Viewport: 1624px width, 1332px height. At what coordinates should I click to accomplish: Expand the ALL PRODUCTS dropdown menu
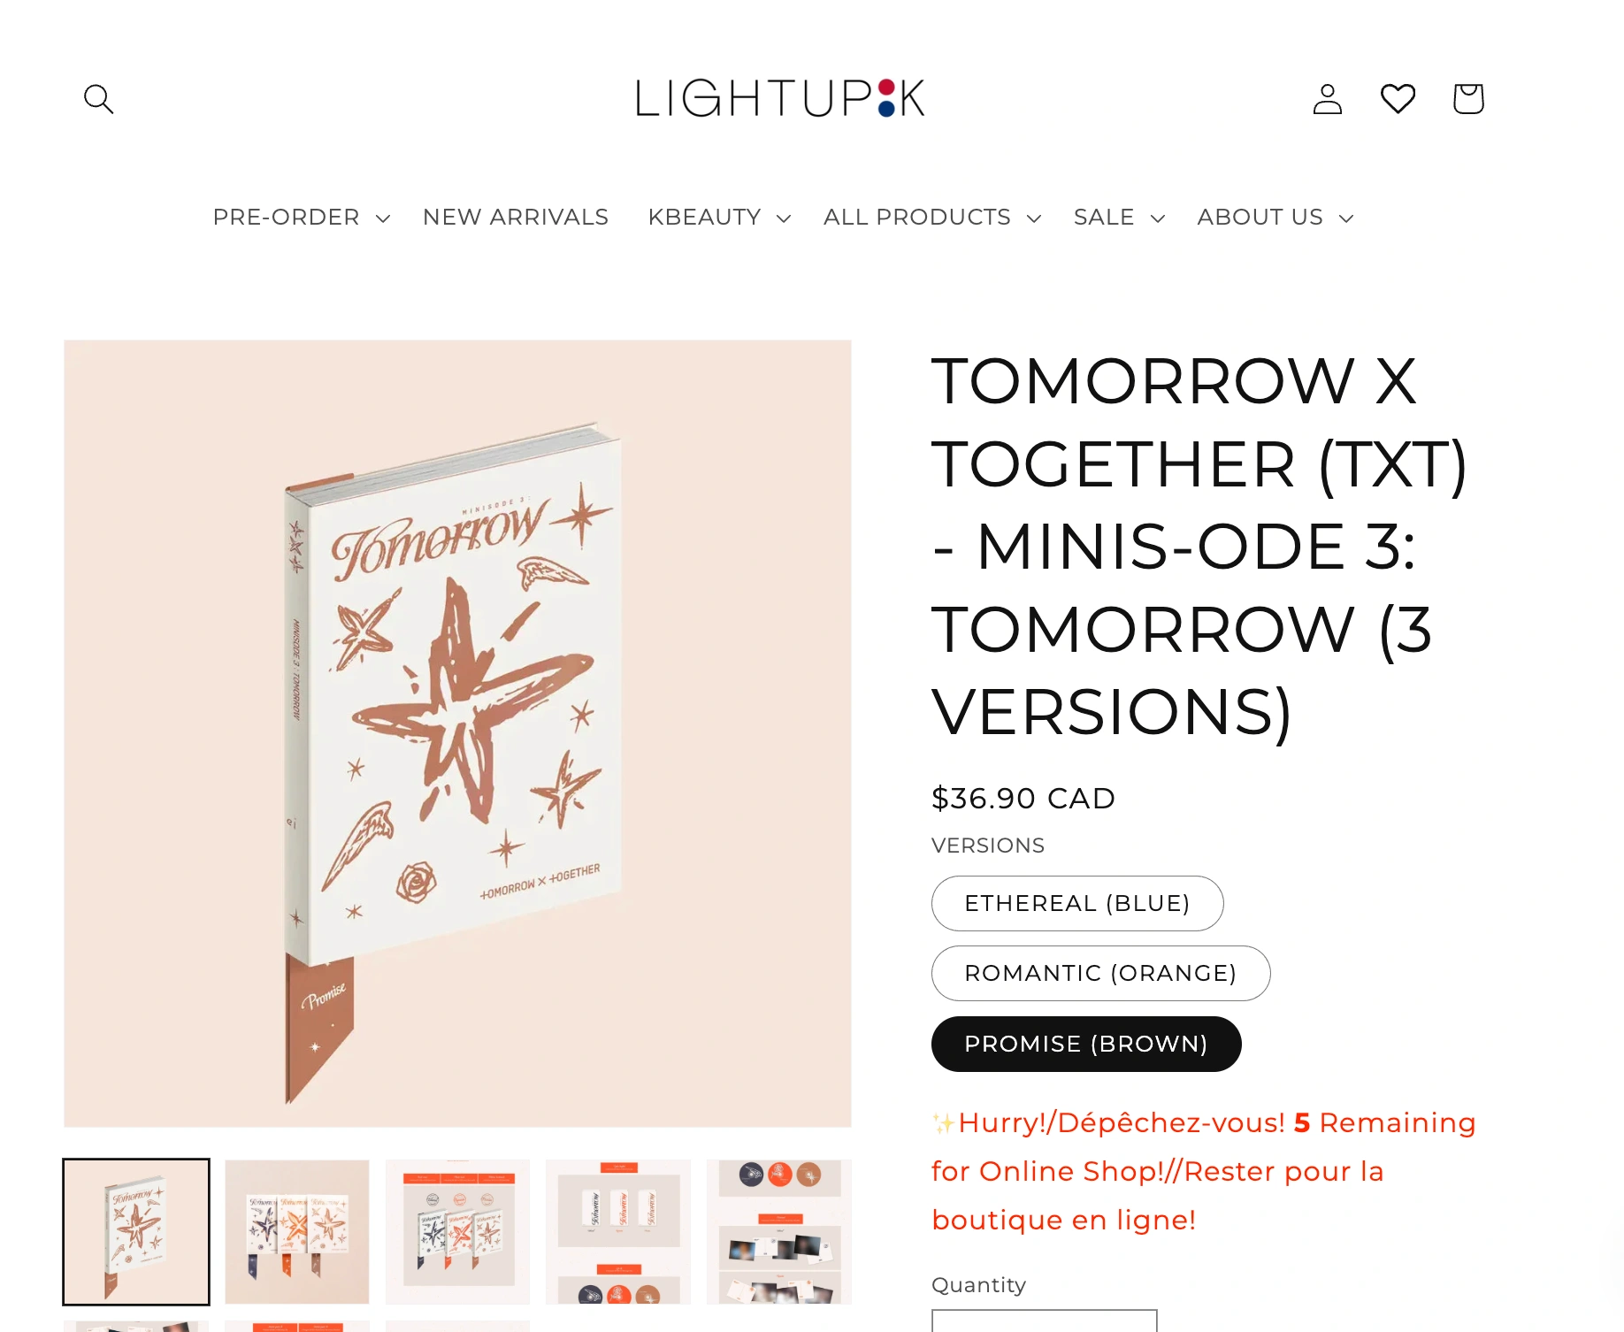tap(931, 217)
